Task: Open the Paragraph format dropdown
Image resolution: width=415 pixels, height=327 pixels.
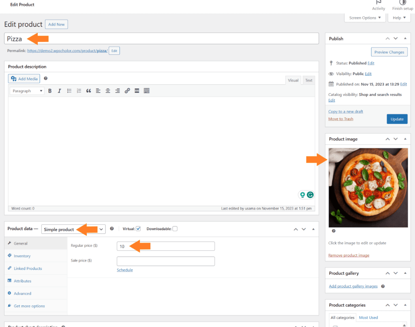Action: (27, 90)
